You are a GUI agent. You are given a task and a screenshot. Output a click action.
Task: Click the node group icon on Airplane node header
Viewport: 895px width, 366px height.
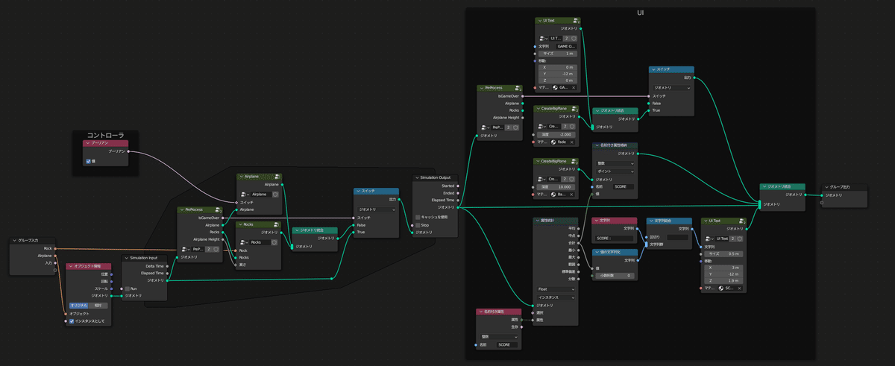(277, 177)
